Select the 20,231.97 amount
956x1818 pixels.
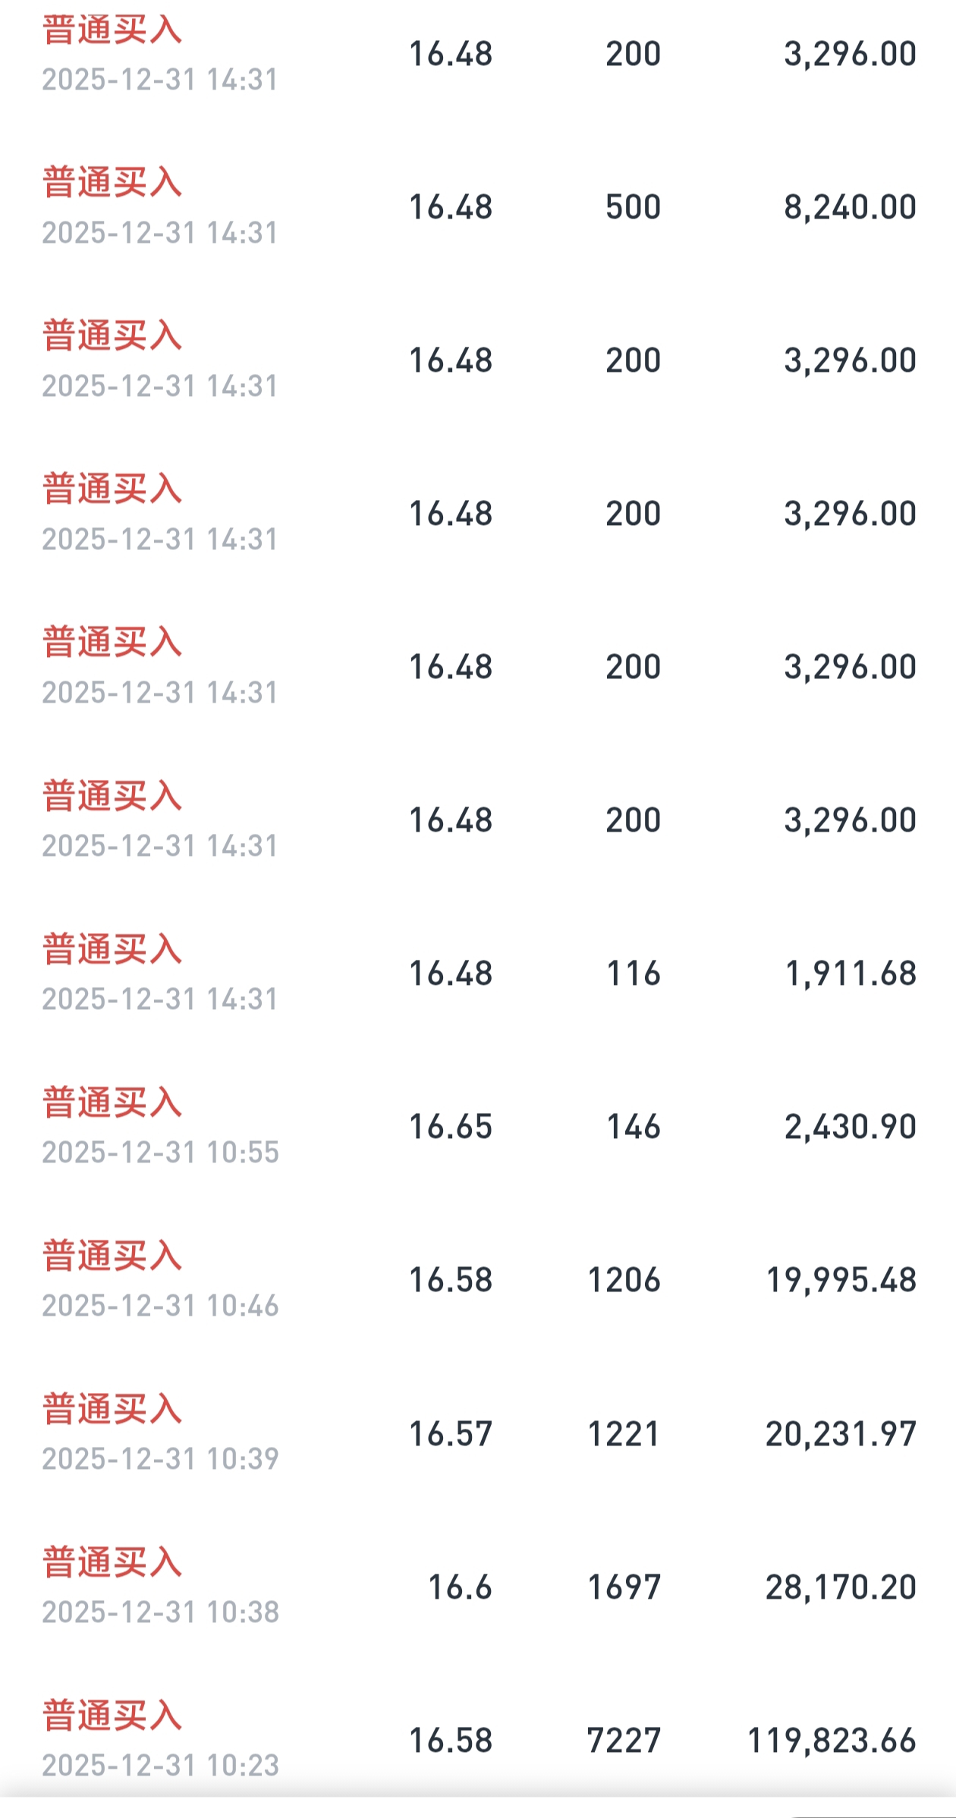841,1434
